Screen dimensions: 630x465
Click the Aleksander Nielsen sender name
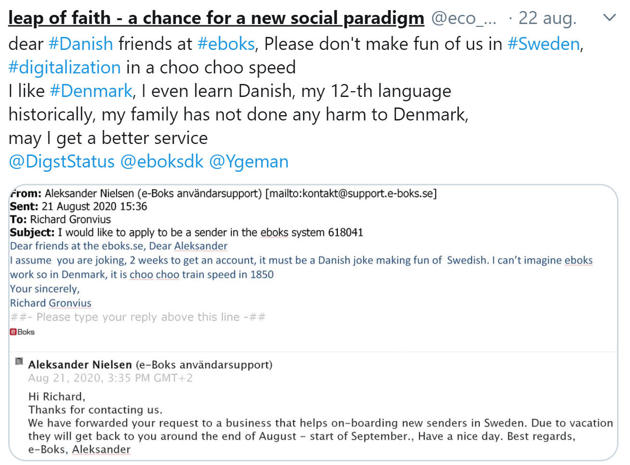[x=80, y=365]
